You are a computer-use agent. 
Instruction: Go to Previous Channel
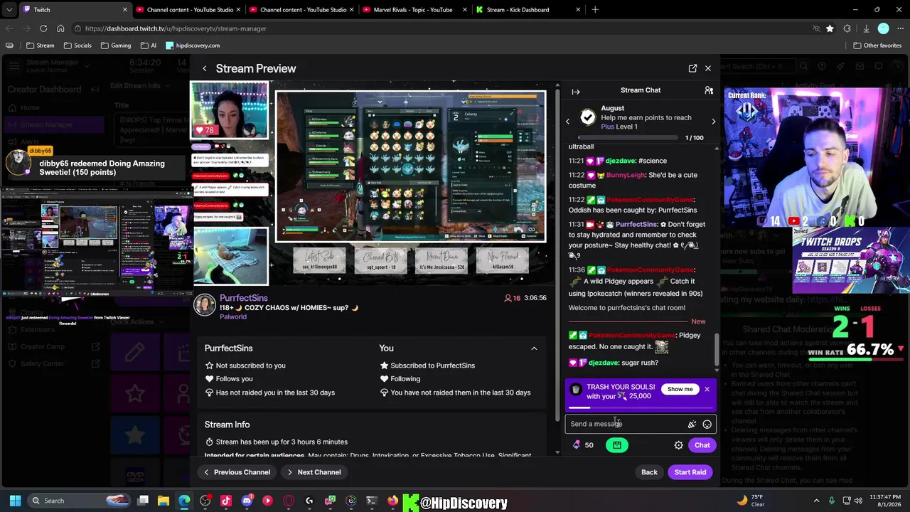tap(237, 472)
